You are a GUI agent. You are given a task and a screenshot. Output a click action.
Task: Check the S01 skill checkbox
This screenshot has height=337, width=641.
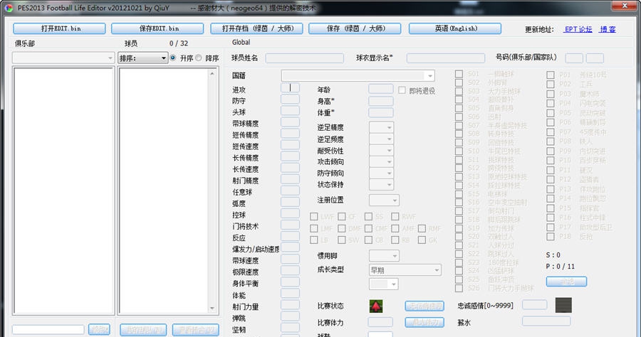459,74
